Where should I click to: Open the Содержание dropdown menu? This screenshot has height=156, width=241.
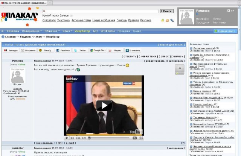coord(32,31)
